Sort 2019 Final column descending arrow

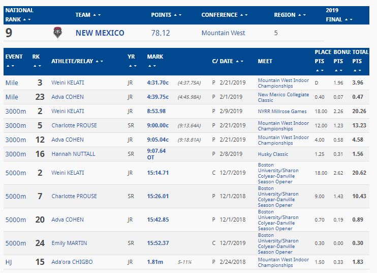[x=351, y=19]
